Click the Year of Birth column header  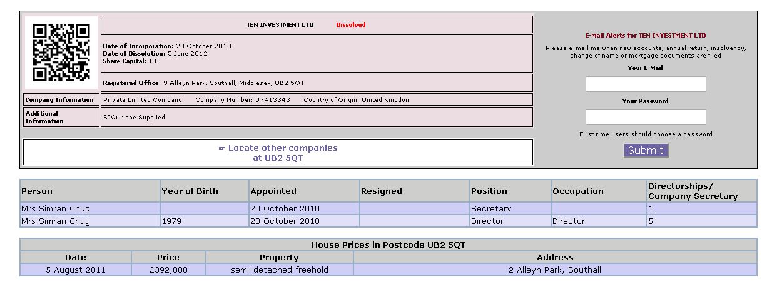190,191
